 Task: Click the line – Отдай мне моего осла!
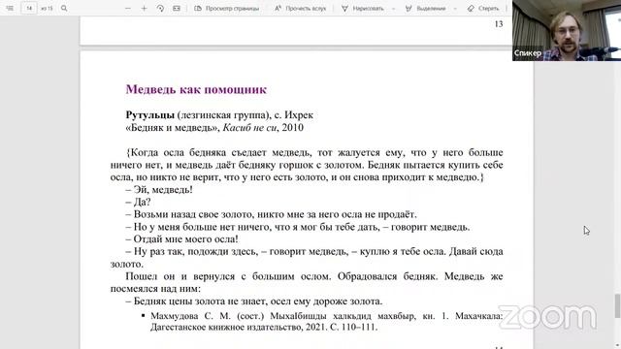point(181,239)
